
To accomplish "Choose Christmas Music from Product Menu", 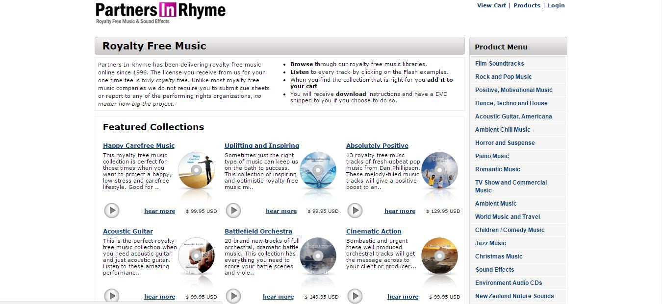I will pos(499,257).
